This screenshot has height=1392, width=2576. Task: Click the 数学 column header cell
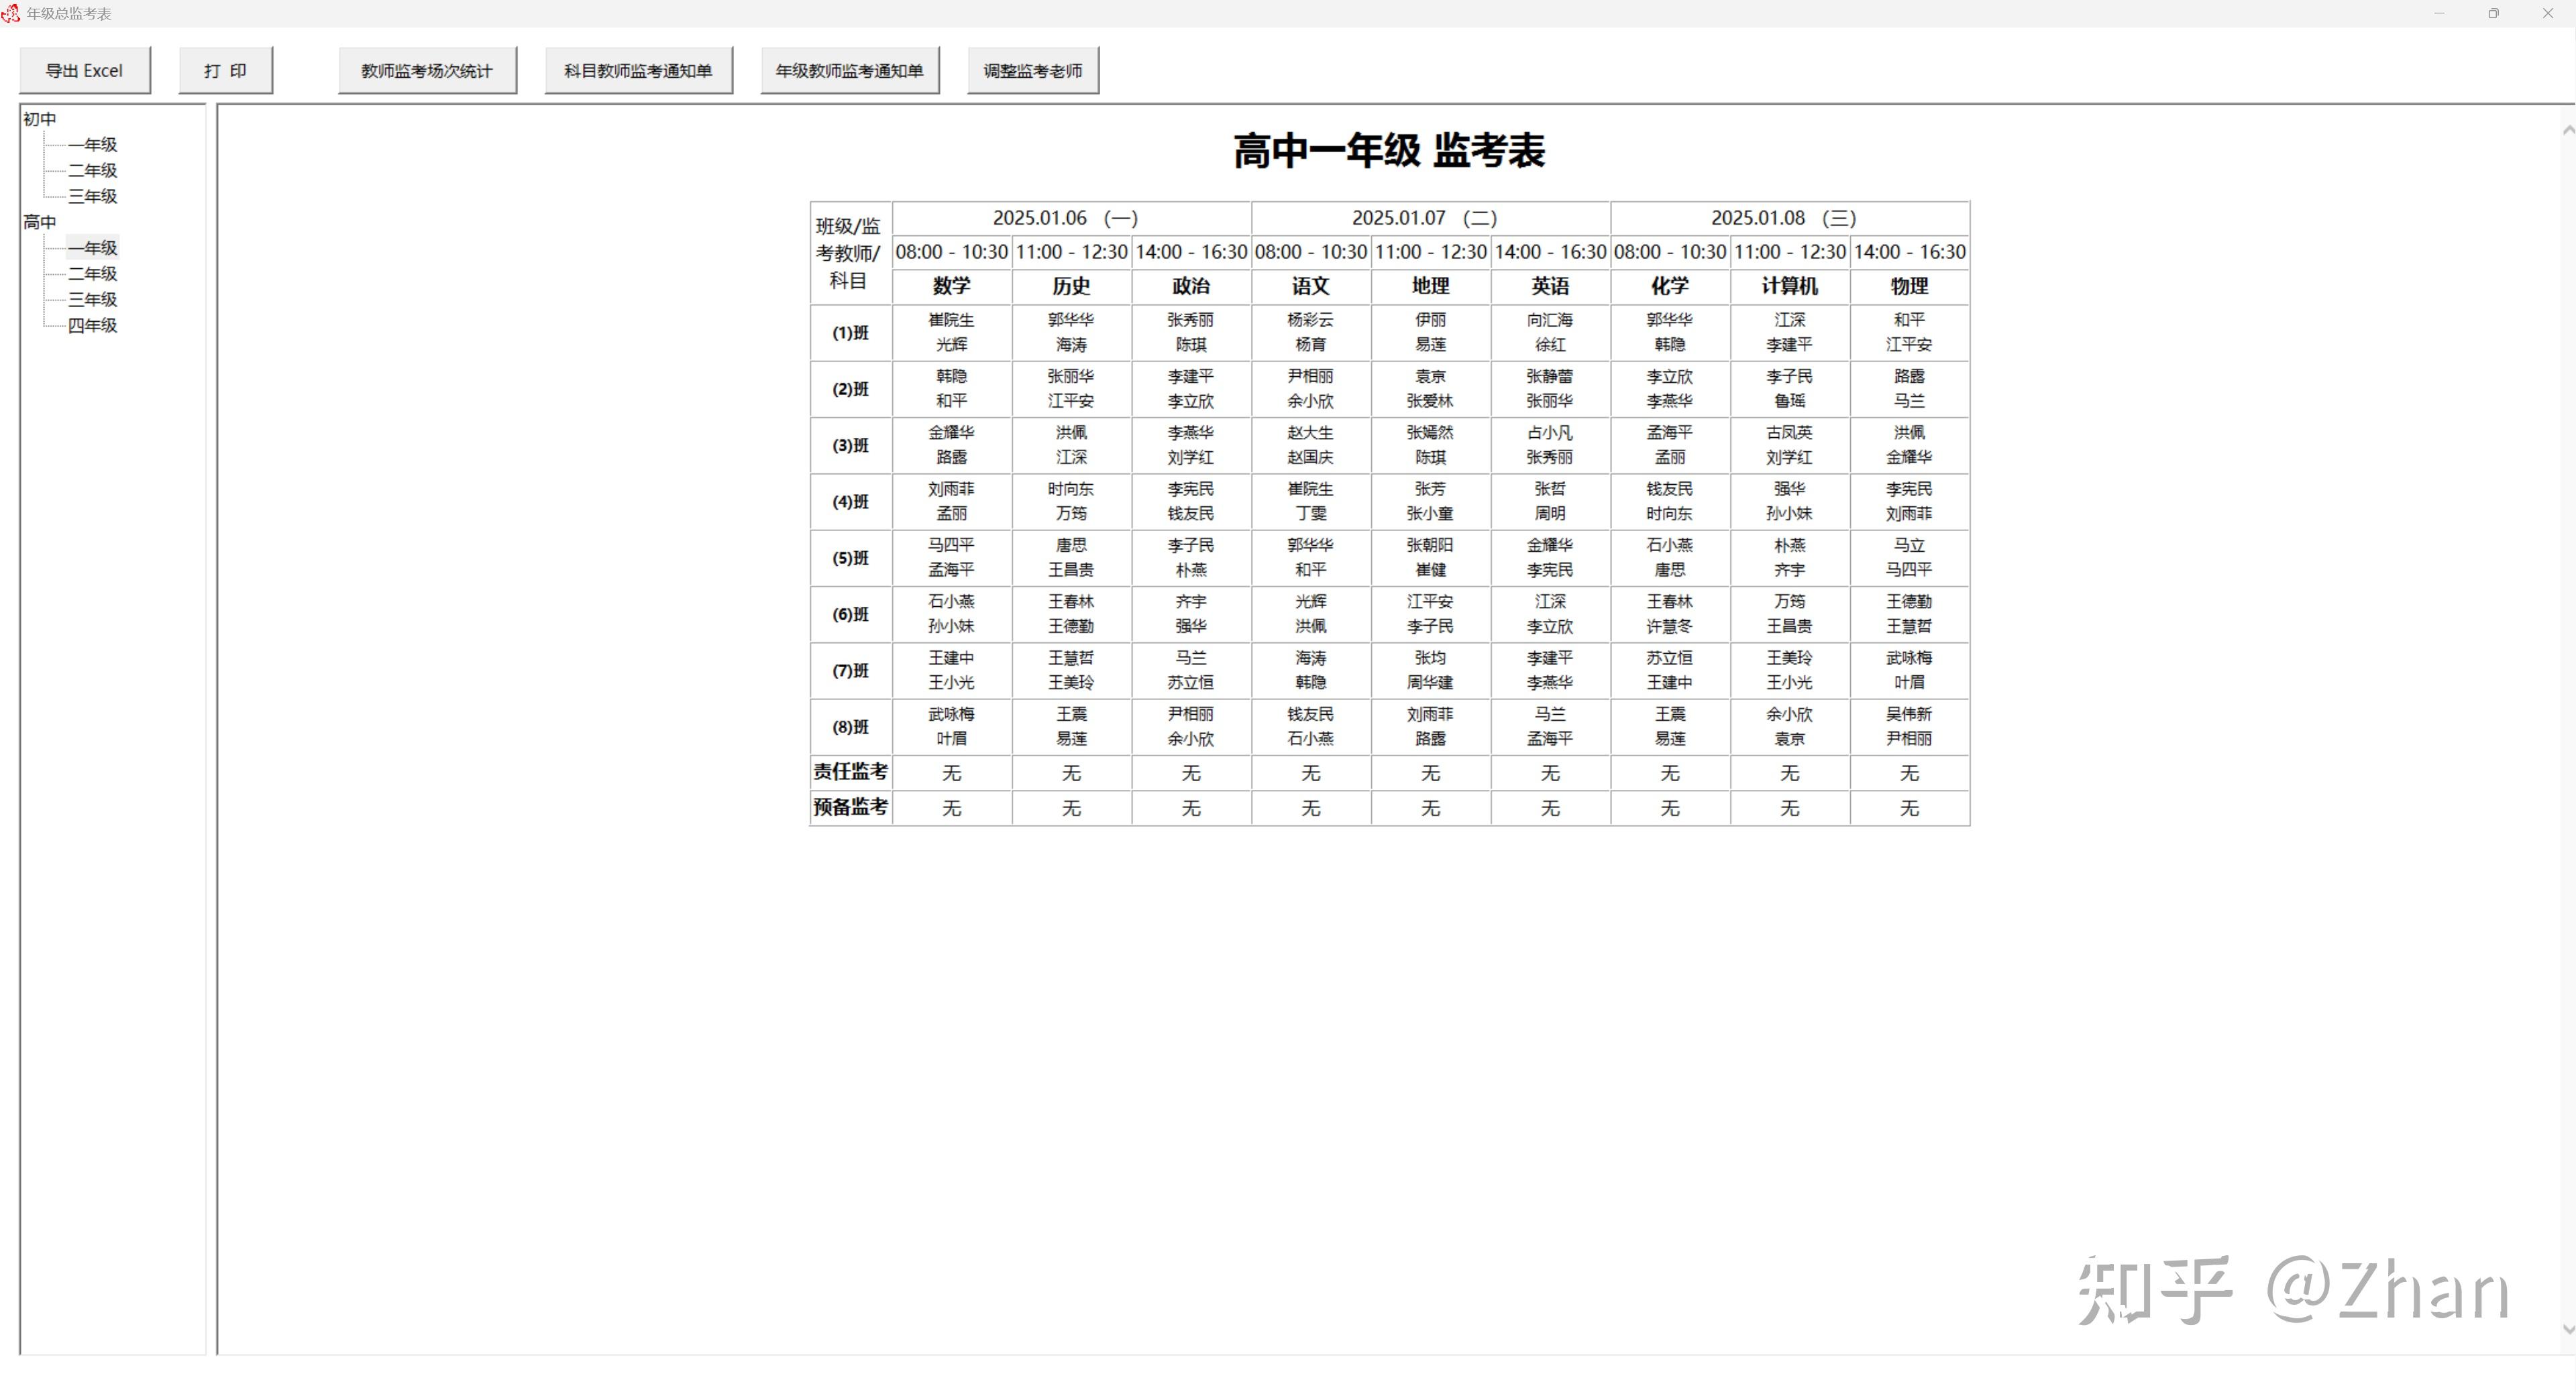(951, 287)
